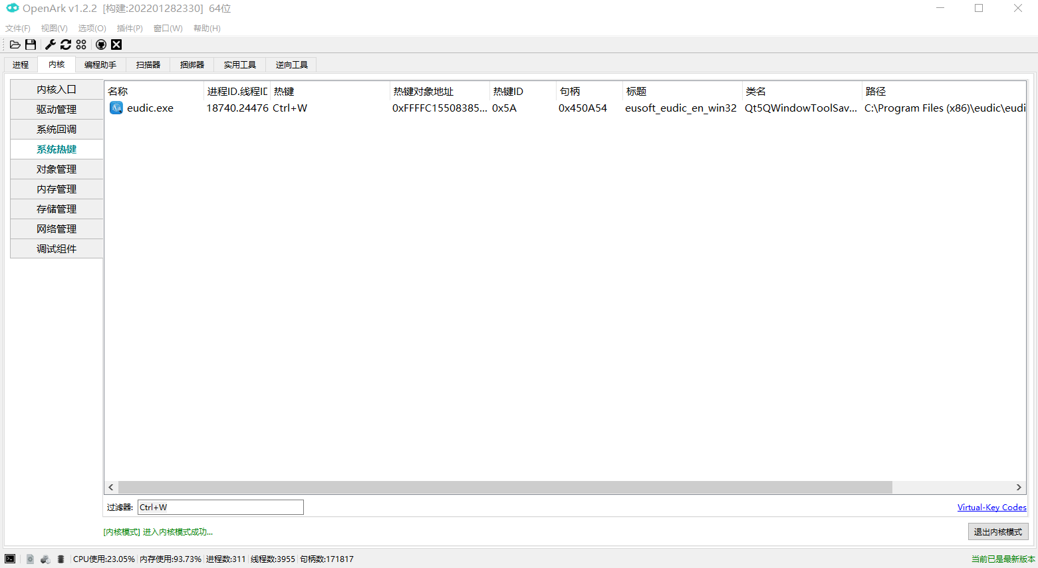Click the Ctrl+W hotkey cell in the table
The image size is (1038, 568).
(x=290, y=108)
